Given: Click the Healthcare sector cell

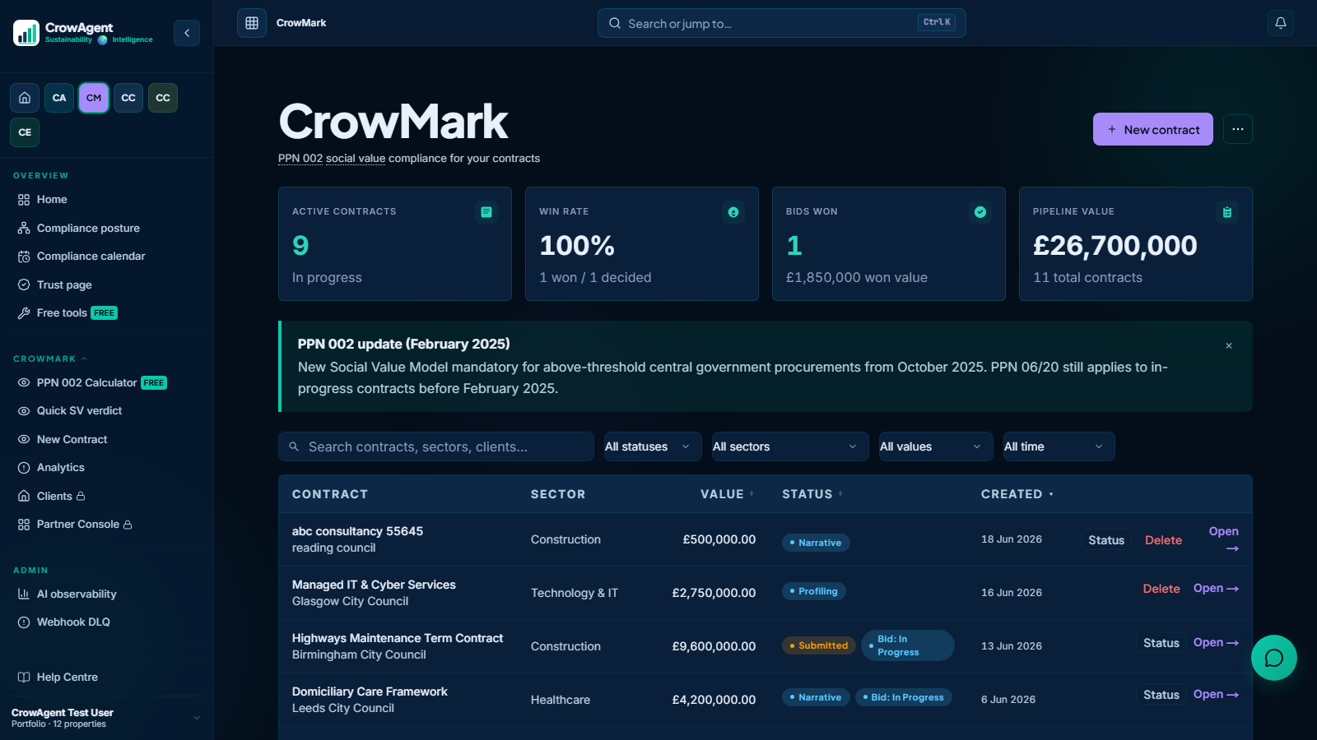Looking at the screenshot, I should [x=561, y=700].
